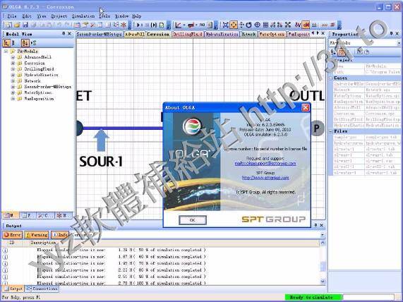Click the Edit menu
This screenshot has height=302, width=403.
[27, 16]
